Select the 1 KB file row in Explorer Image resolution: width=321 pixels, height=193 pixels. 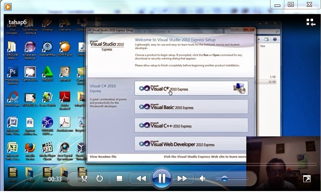266,77
